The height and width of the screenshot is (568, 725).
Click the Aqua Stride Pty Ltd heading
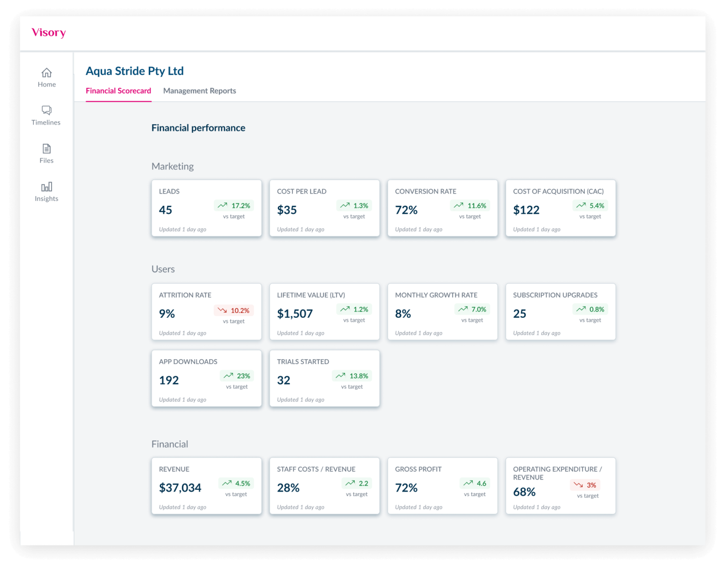[134, 71]
